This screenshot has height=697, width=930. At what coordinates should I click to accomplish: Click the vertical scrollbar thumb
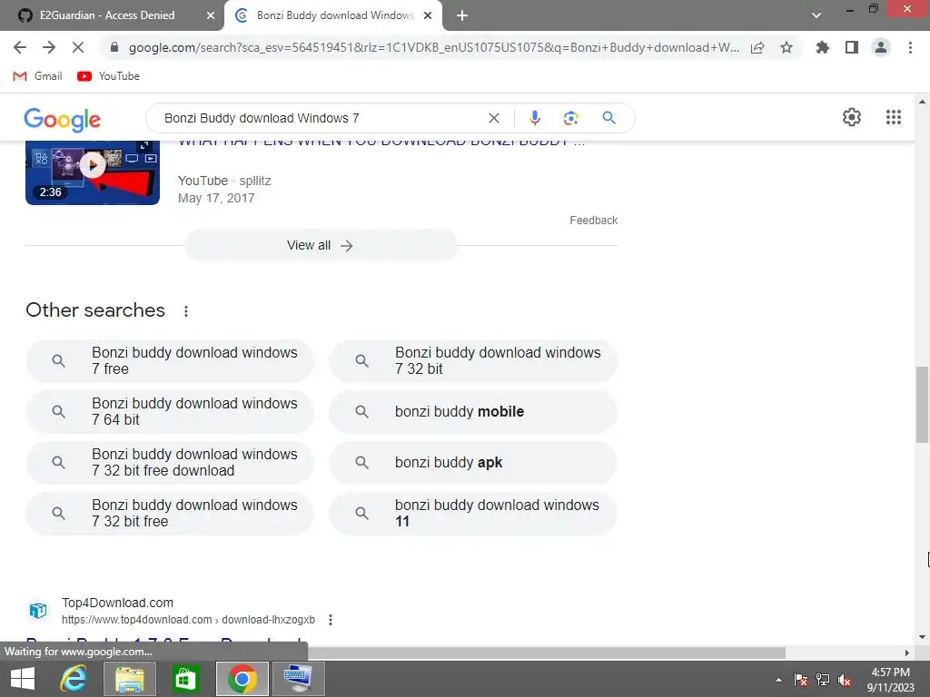(x=922, y=405)
